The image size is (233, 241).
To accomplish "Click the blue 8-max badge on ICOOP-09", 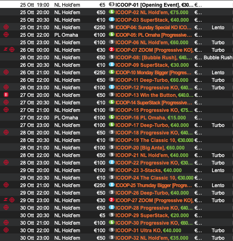I will [x=112, y=65].
